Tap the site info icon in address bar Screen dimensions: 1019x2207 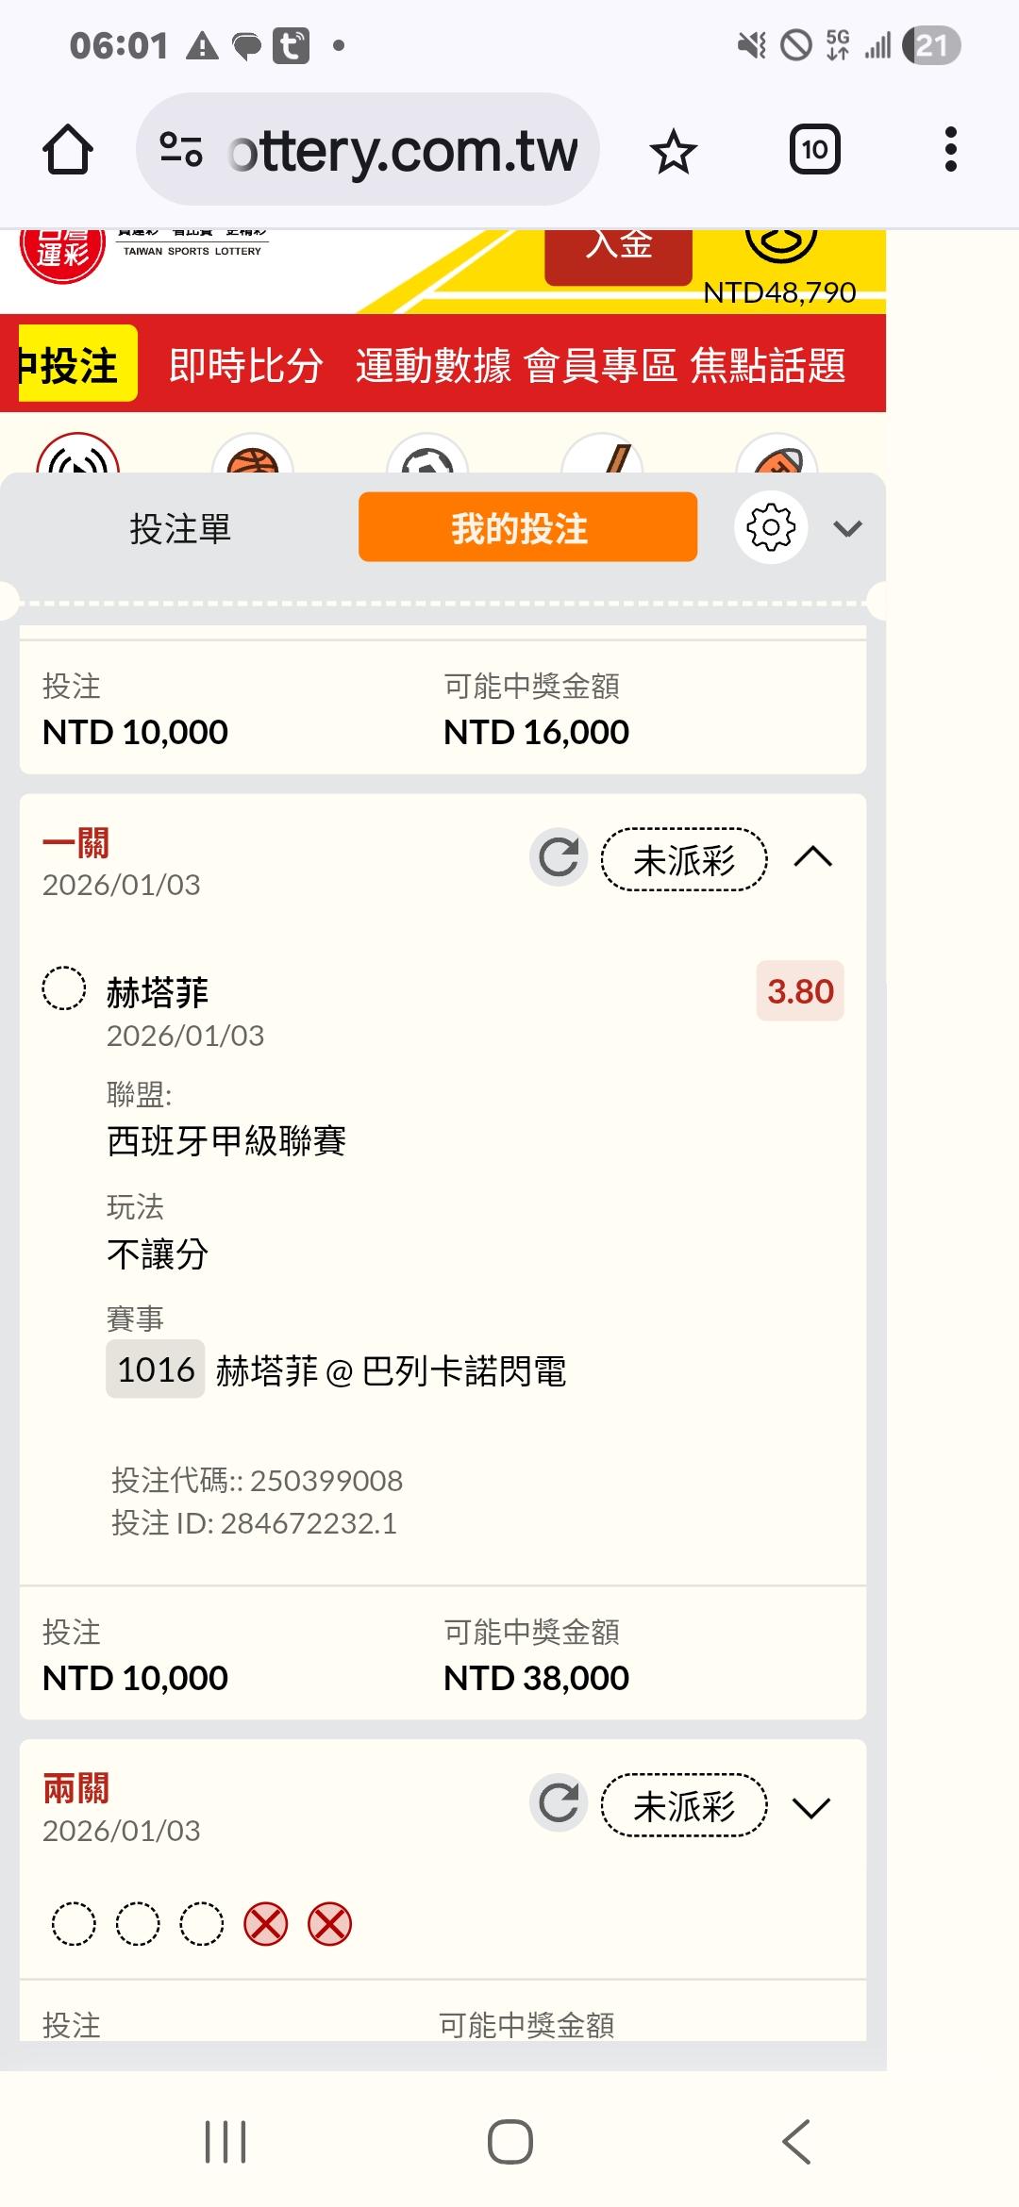click(181, 150)
